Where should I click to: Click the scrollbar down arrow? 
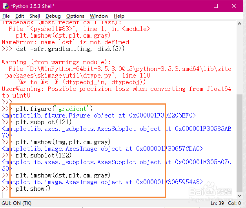(x=239, y=195)
